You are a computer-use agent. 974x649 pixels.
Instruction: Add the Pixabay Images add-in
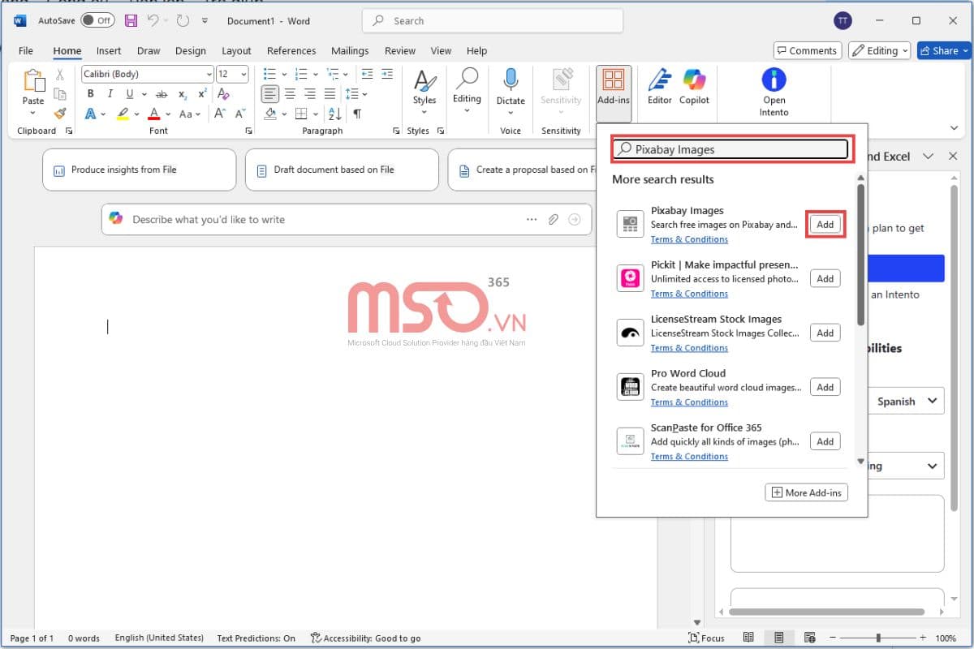click(825, 225)
